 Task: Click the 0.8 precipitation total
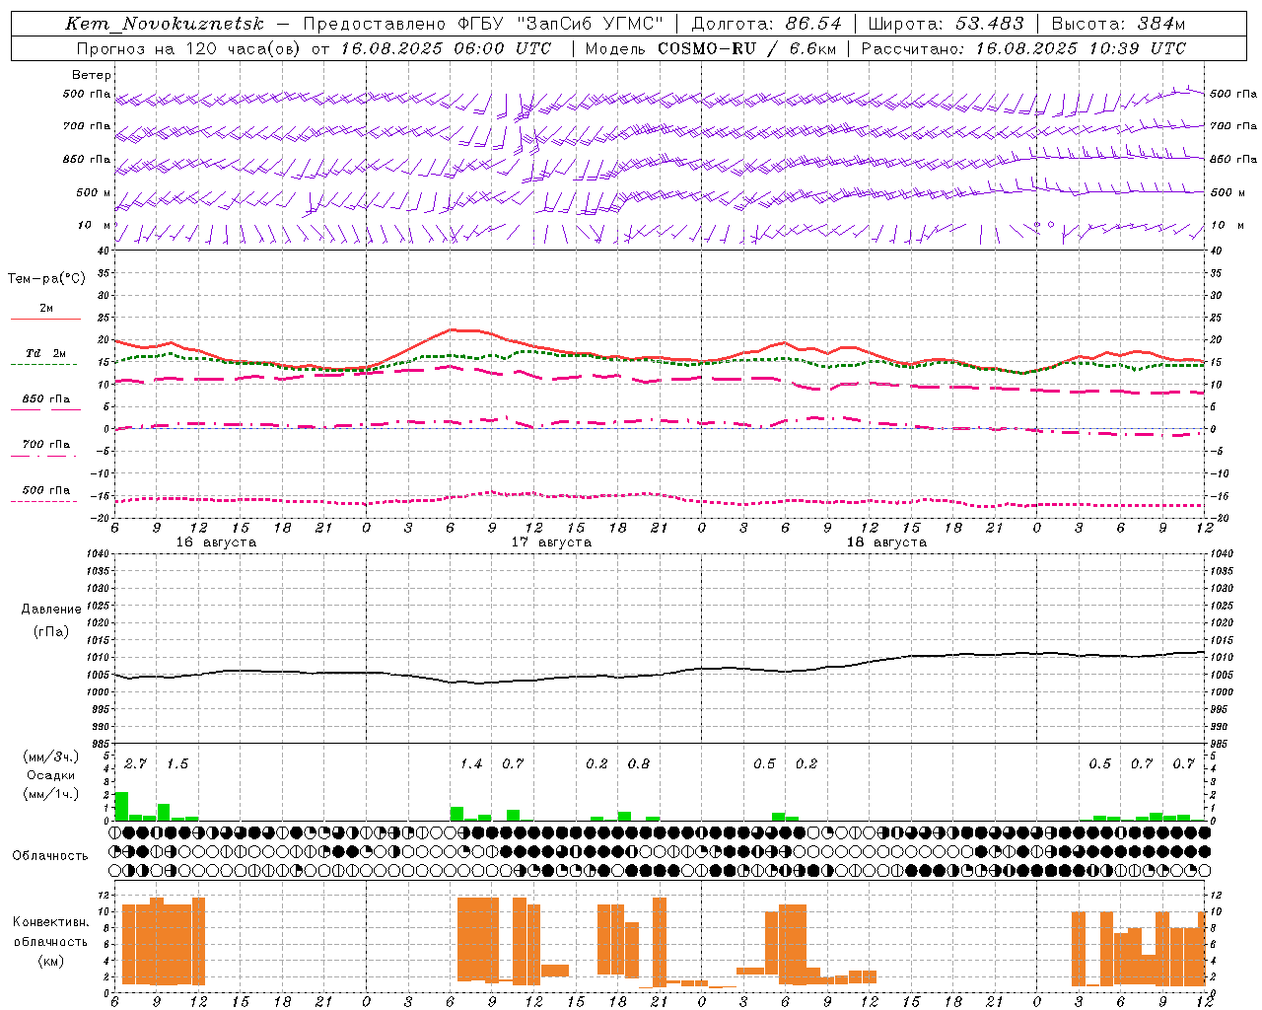(x=639, y=764)
